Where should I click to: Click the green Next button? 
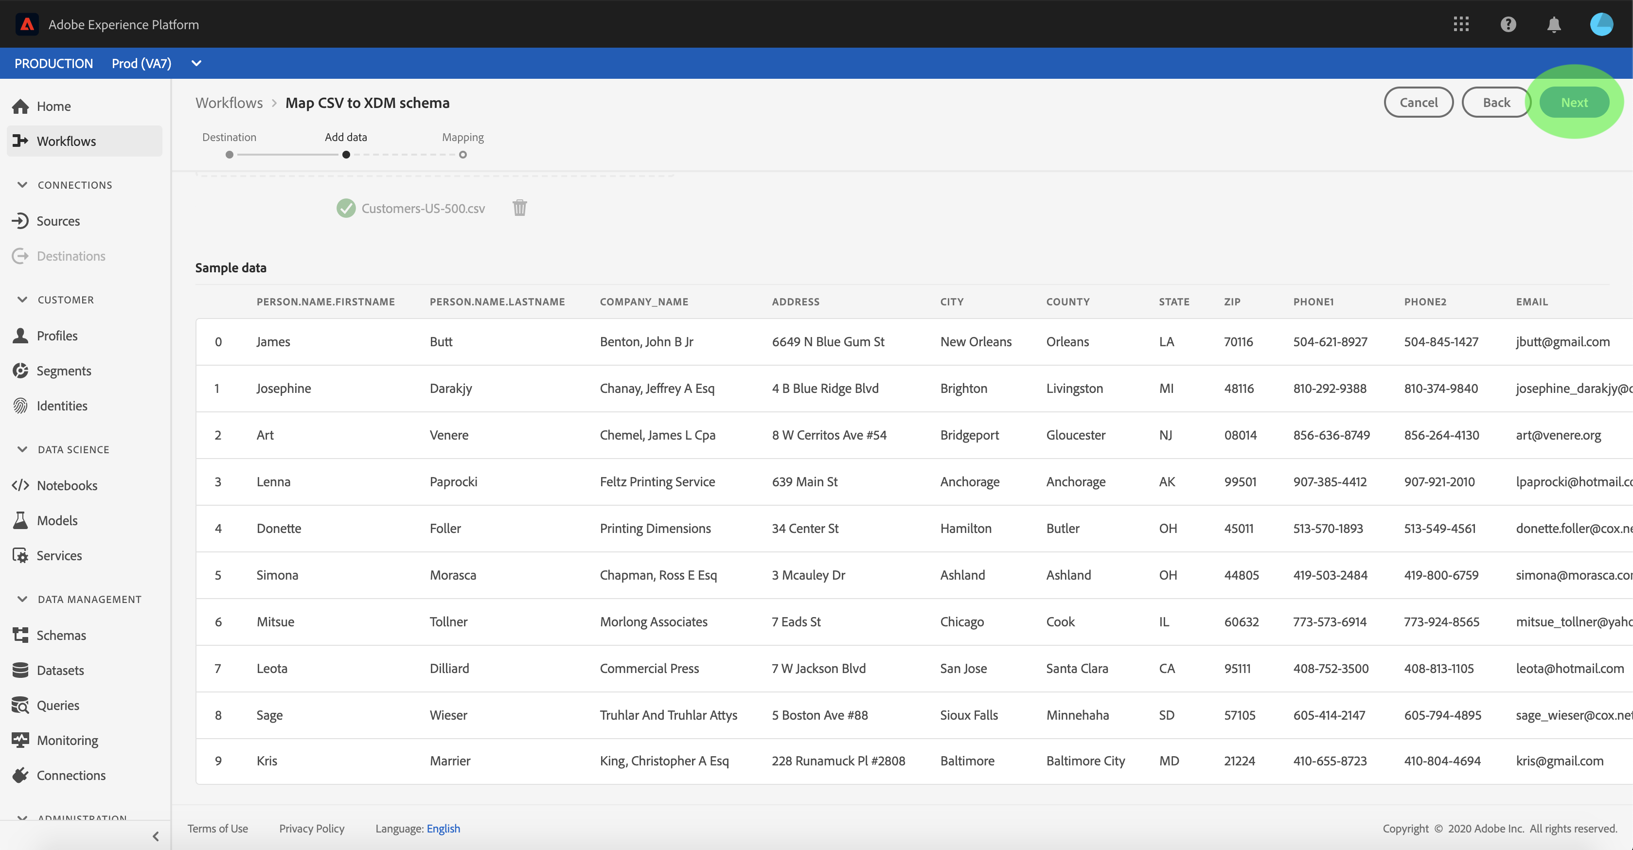1573,102
